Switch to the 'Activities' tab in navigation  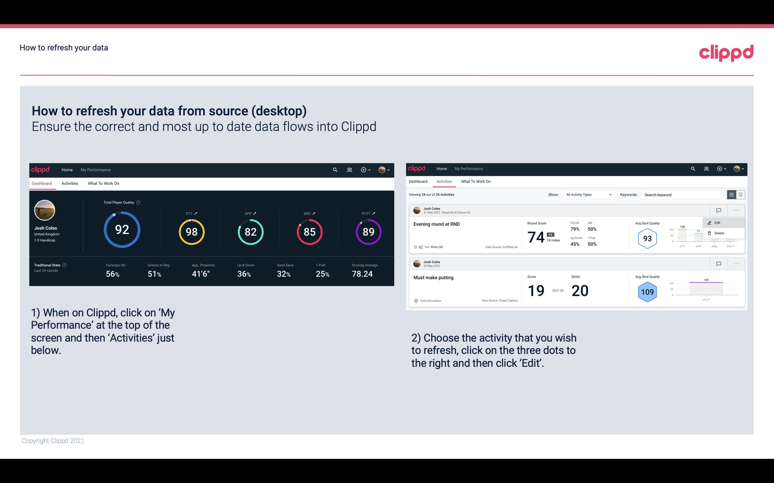click(x=70, y=183)
